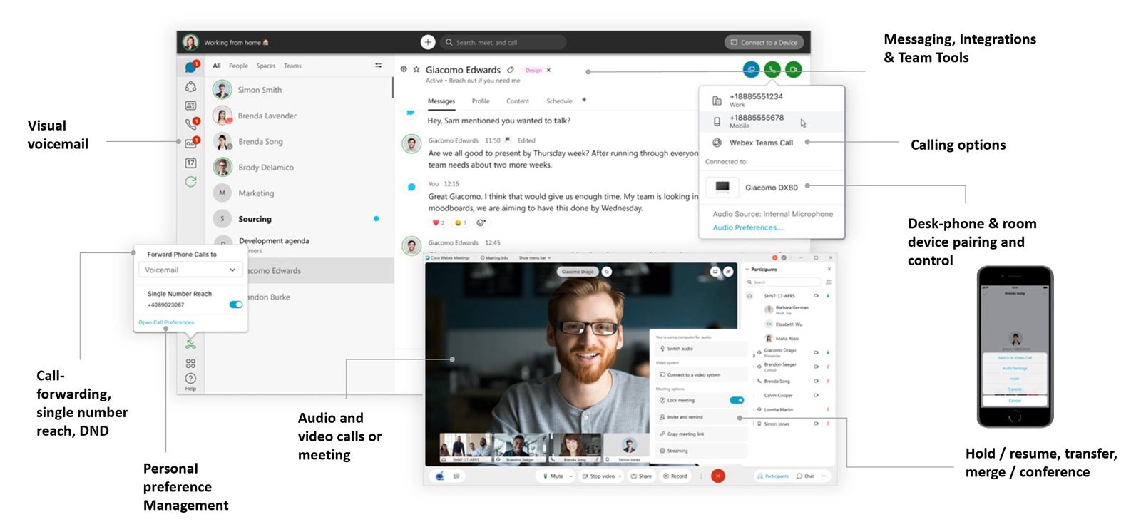The height and width of the screenshot is (527, 1141).
Task: Select Streaming in the meeting menu
Action: 701,451
